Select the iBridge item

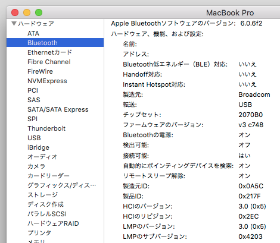tap(38, 147)
